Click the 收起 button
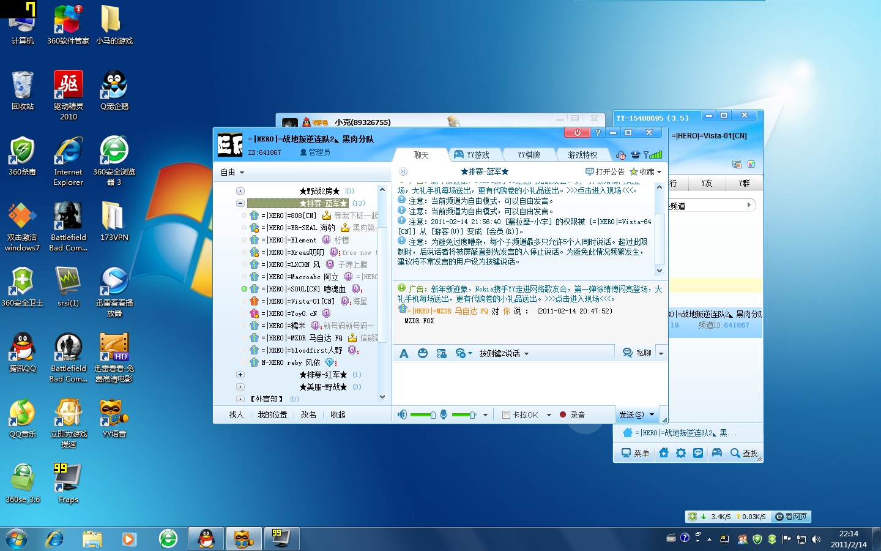Viewport: 881px width, 551px height. tap(338, 414)
